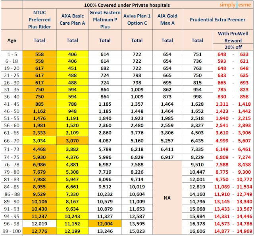Viewport: 254px width, 236px height.
Task: Click age row label '41 - 45'
Action: tap(12, 104)
